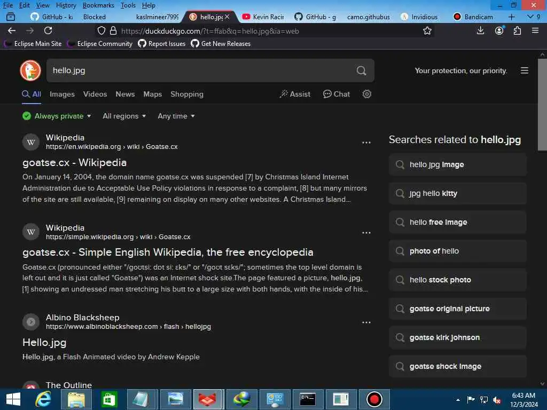
Task: Click the magnifier search icon in search box
Action: [362, 71]
